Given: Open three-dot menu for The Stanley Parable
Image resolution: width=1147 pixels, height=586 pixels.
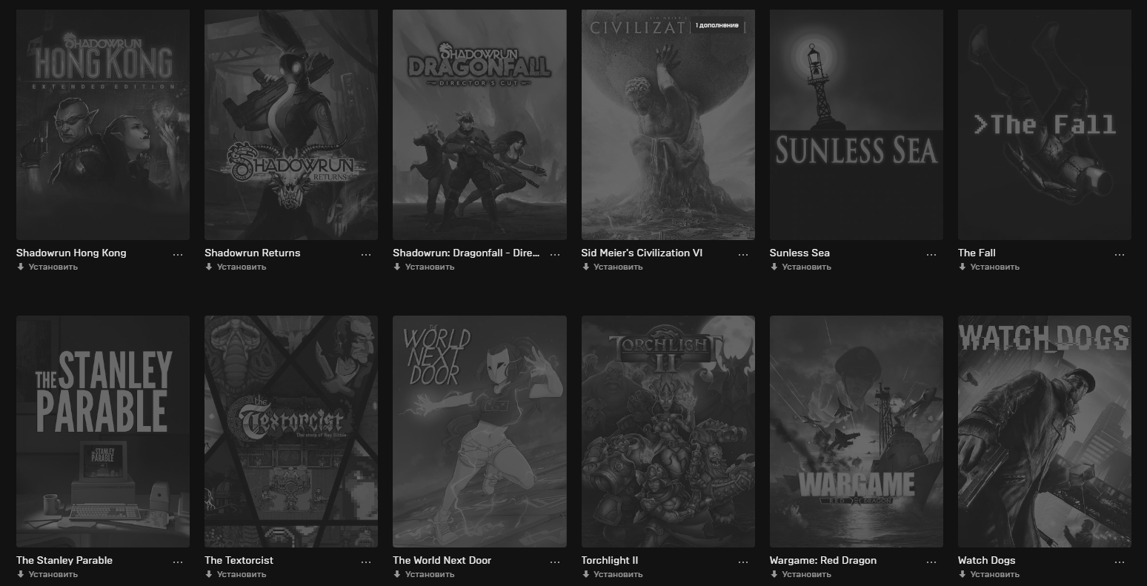Looking at the screenshot, I should coord(178,562).
